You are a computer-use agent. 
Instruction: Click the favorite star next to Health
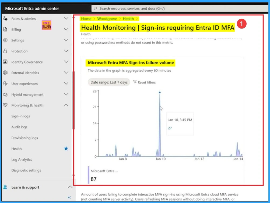(x=66, y=148)
